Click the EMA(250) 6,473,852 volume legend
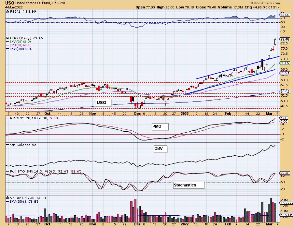The height and width of the screenshot is (227, 293). tap(22, 201)
